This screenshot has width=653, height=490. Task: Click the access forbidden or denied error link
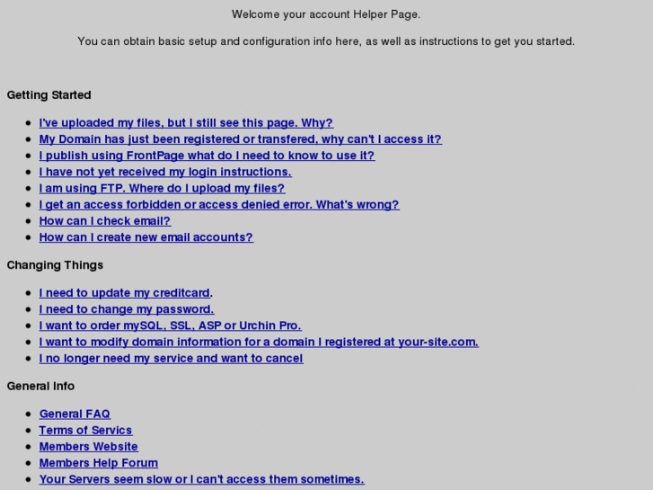tap(219, 205)
